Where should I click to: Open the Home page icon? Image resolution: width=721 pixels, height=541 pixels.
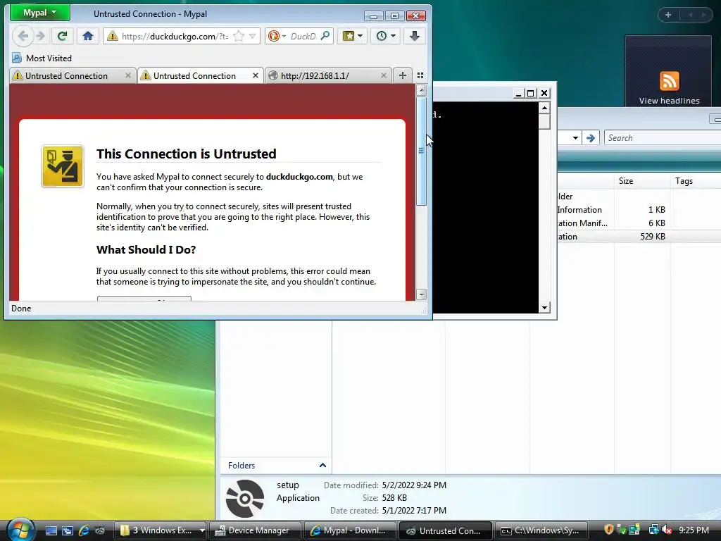[88, 36]
